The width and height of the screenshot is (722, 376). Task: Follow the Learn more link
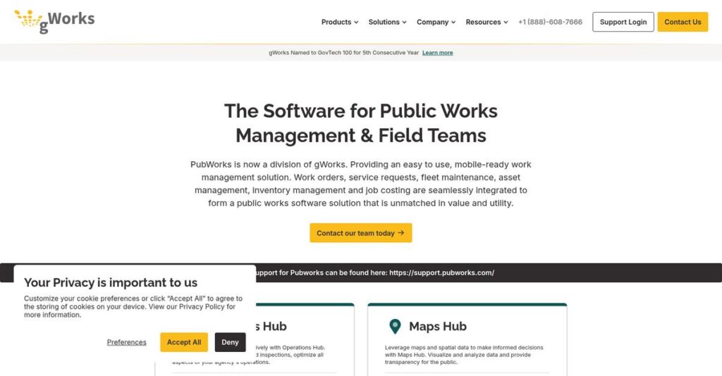pyautogui.click(x=437, y=53)
